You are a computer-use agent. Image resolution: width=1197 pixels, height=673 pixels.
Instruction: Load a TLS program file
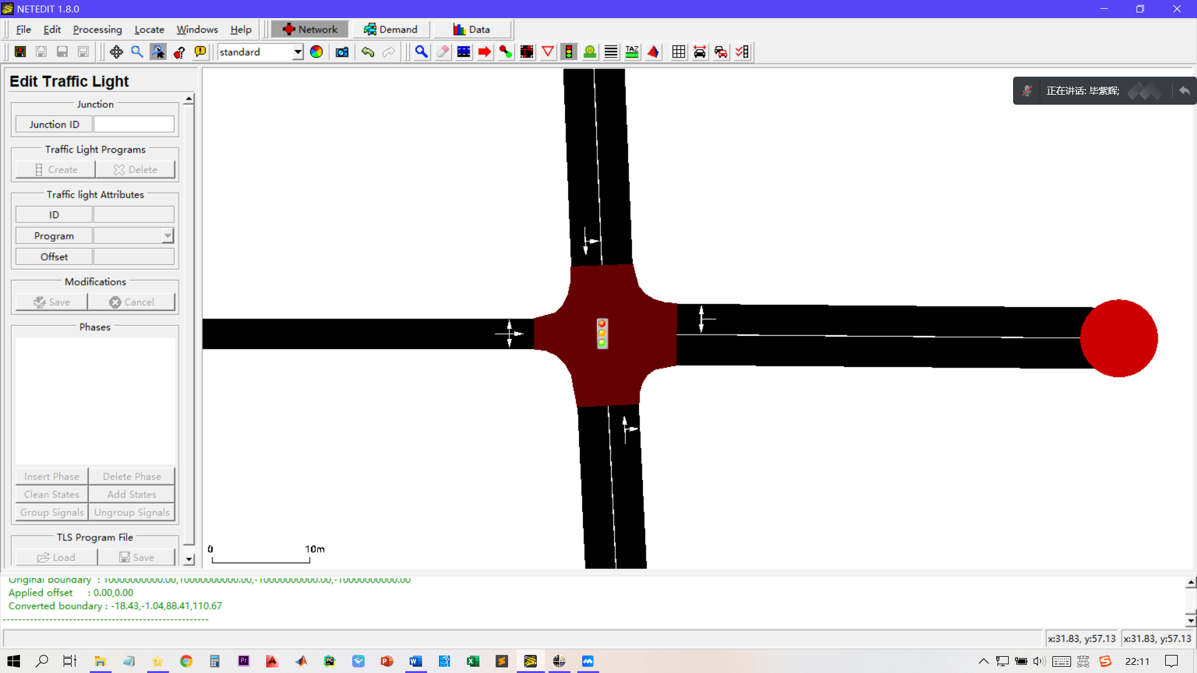[x=56, y=557]
